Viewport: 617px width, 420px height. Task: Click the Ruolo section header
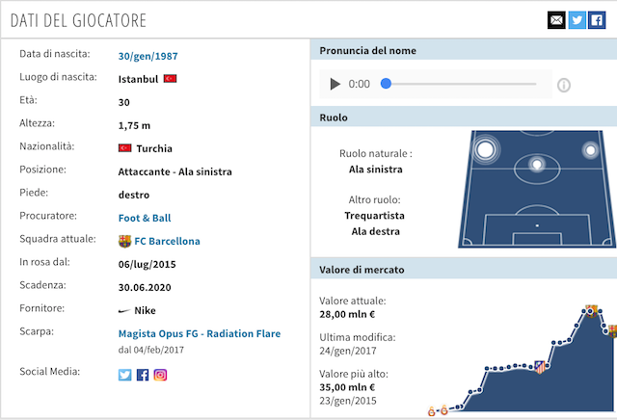coord(464,117)
